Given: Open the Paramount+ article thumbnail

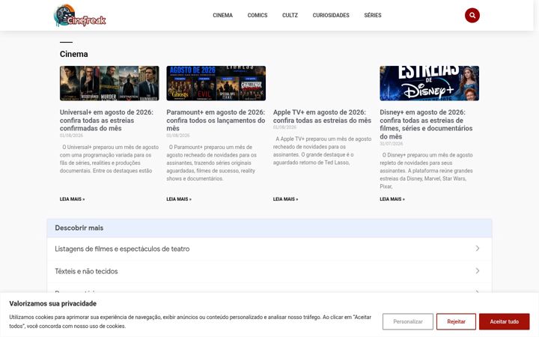Looking at the screenshot, I should [x=216, y=83].
